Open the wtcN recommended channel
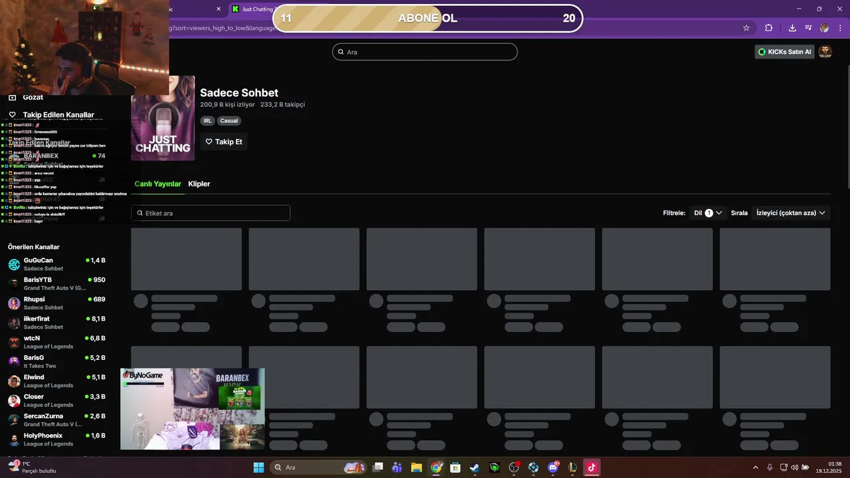This screenshot has width=850, height=478. click(x=56, y=342)
